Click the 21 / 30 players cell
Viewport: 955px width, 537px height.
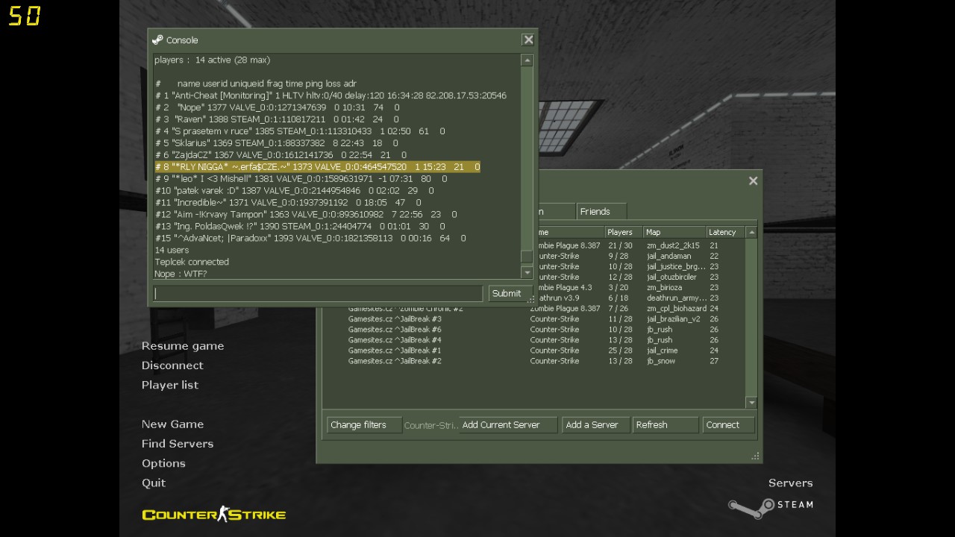[x=620, y=245]
